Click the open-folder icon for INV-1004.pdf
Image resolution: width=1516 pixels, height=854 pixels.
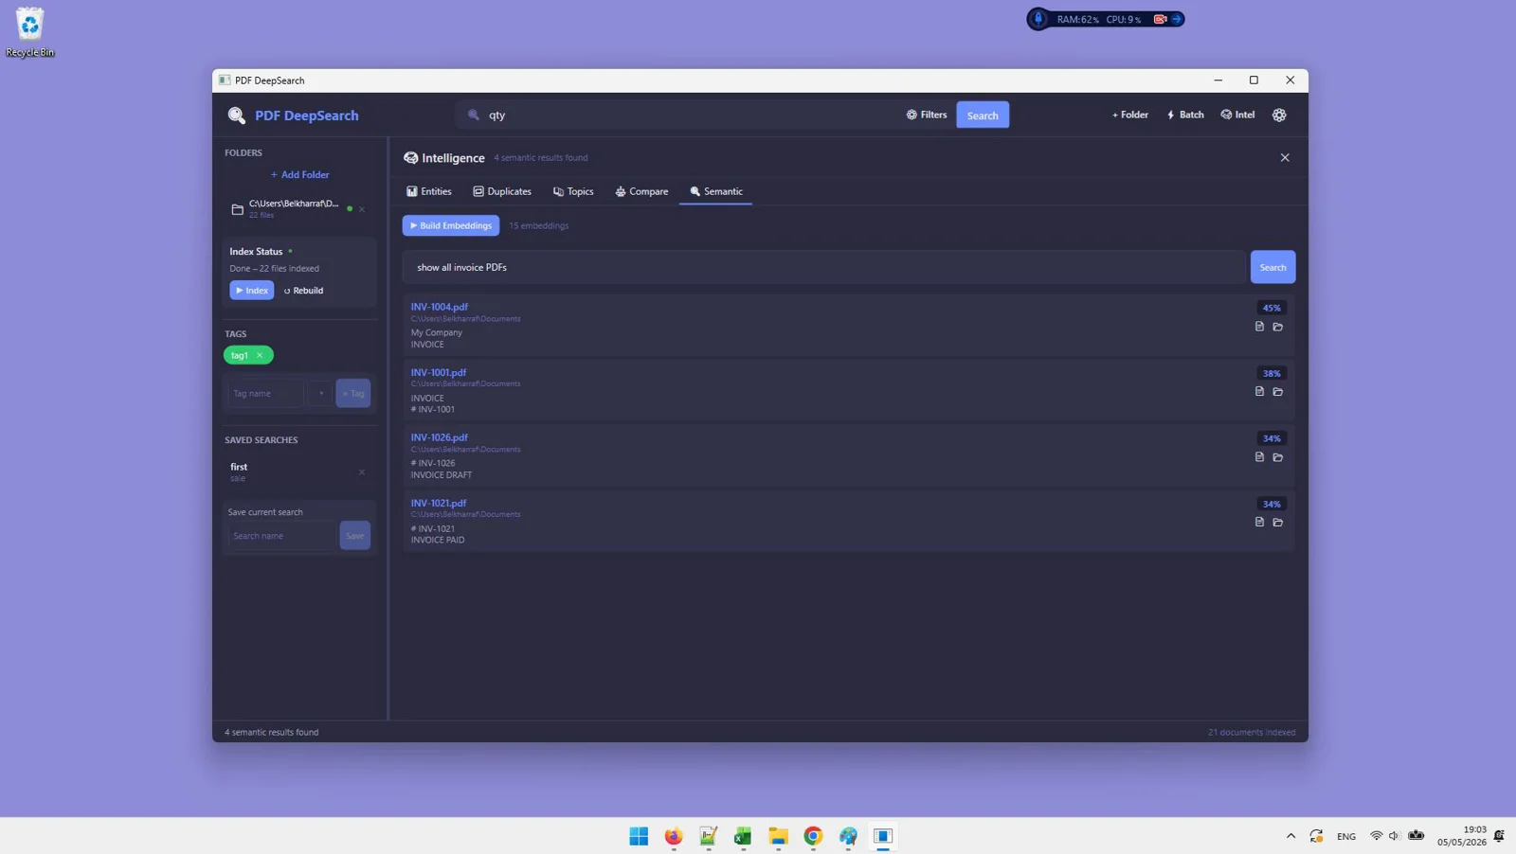[1278, 327]
